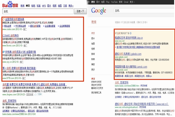Switch to the MP3 tab on Baidu
Image resolution: width=175 pixels, height=117 pixels.
(43, 6)
